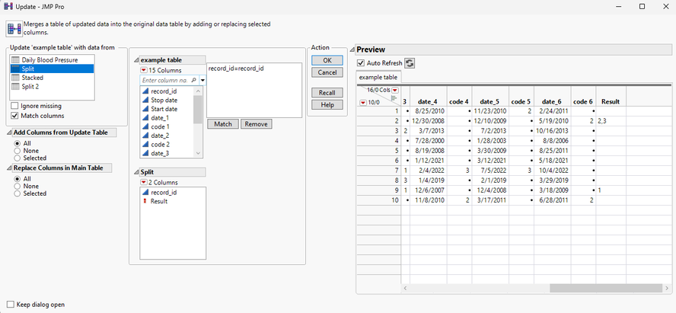Viewport: 676px width, 313px height.
Task: Select code 2 in the example table columns
Action: [x=160, y=145]
